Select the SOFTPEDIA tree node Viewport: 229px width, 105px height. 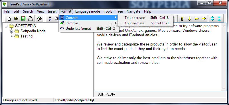coord(26,26)
